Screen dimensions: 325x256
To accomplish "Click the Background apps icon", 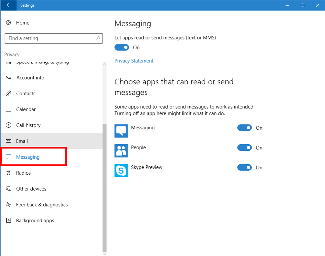I will tap(8, 220).
